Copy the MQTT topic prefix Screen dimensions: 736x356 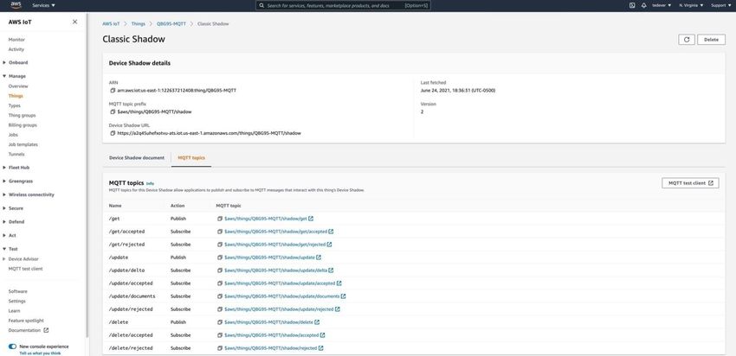113,112
